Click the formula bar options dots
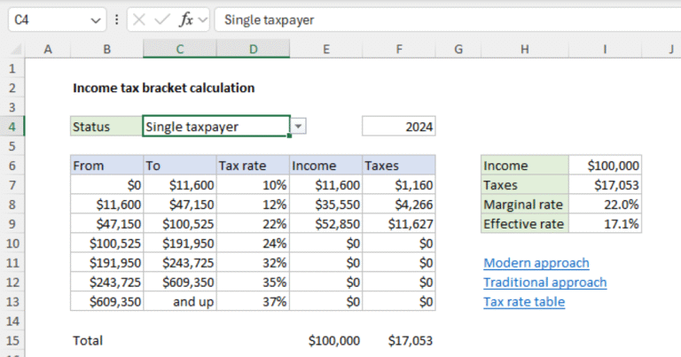Viewport: 681px width, 357px height. click(x=116, y=20)
